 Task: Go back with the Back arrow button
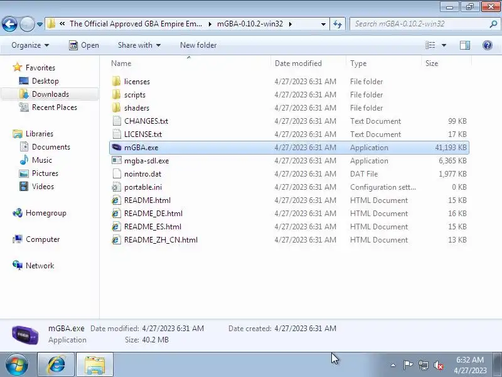(9, 24)
